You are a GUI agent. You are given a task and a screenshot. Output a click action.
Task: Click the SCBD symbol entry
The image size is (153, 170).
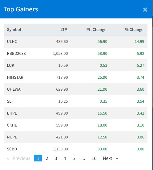(x=12, y=149)
